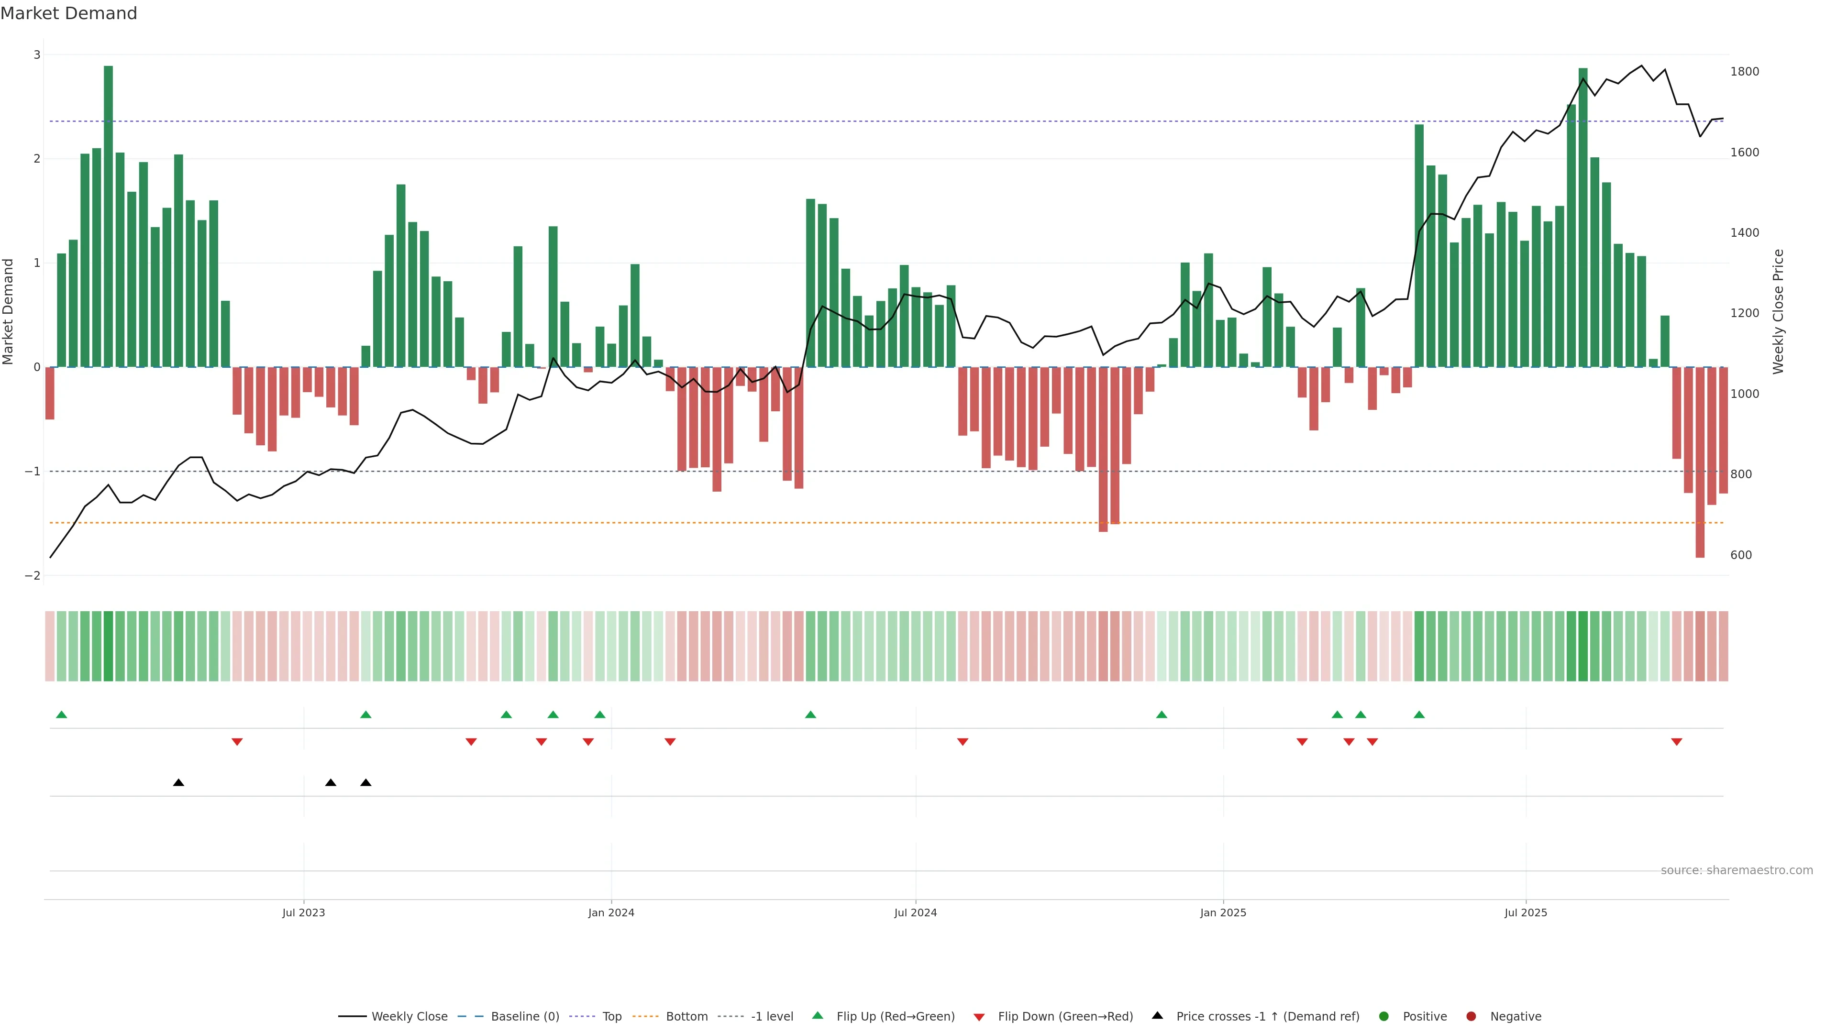Click the Weekly Close Price axis title
1837x1033 pixels.
(x=1778, y=311)
